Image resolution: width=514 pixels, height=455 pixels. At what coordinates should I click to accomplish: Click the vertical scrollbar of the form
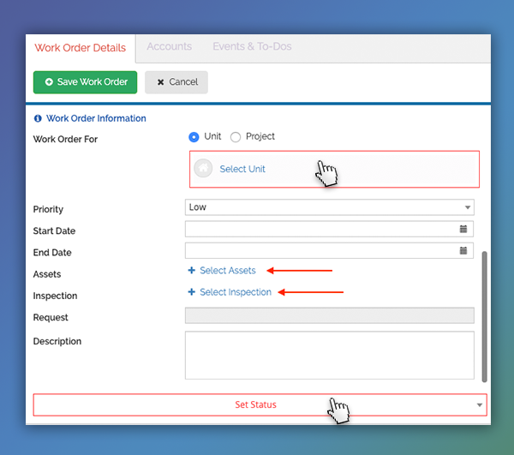click(x=484, y=317)
